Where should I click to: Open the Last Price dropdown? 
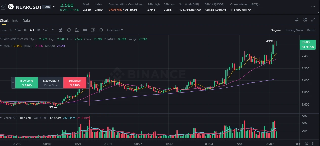pos(115,30)
